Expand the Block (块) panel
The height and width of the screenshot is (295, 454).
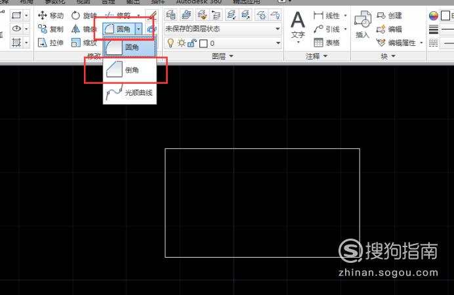tap(388, 56)
